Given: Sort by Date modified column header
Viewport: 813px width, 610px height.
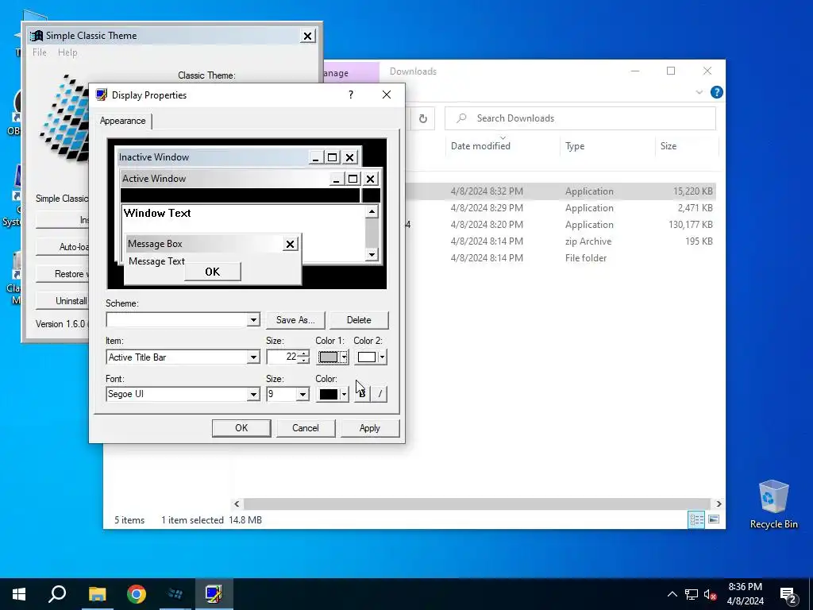Looking at the screenshot, I should point(480,146).
